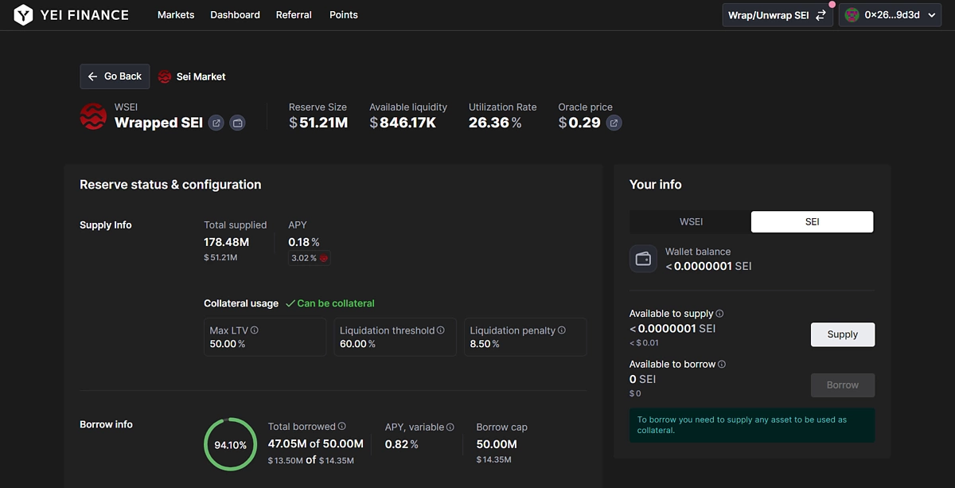Click the disabled Borrow button
Screen dimensions: 955x488
[842, 385]
